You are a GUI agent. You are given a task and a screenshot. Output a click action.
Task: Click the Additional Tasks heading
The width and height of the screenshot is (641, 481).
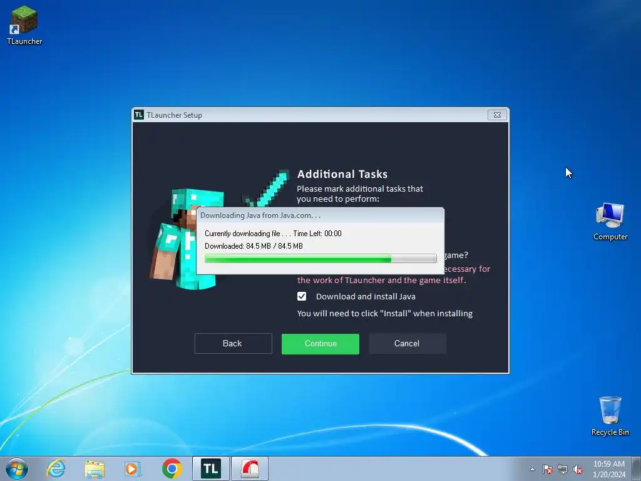click(342, 174)
